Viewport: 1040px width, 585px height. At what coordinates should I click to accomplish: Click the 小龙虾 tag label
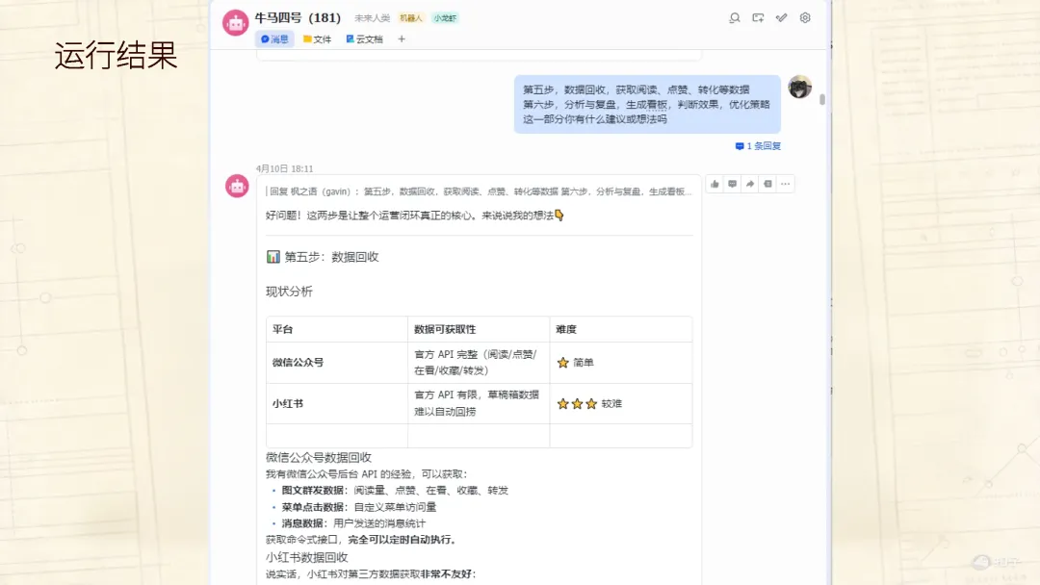click(445, 18)
